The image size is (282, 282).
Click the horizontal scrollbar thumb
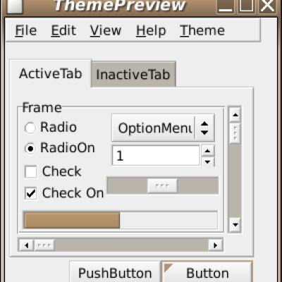click(x=44, y=245)
